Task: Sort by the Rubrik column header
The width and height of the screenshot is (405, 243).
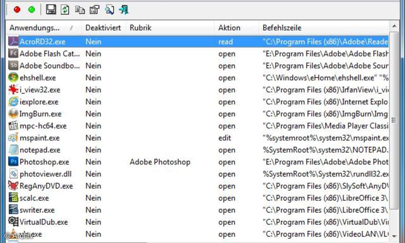Action: (170, 28)
